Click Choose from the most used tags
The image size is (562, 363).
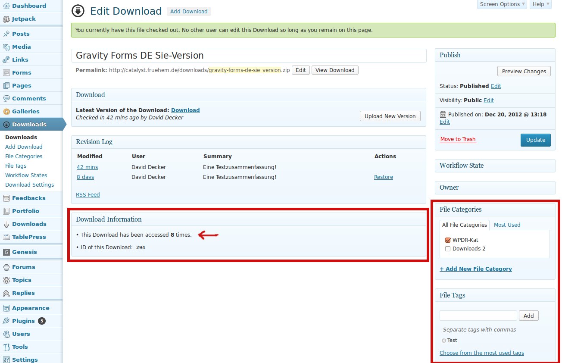coord(482,353)
